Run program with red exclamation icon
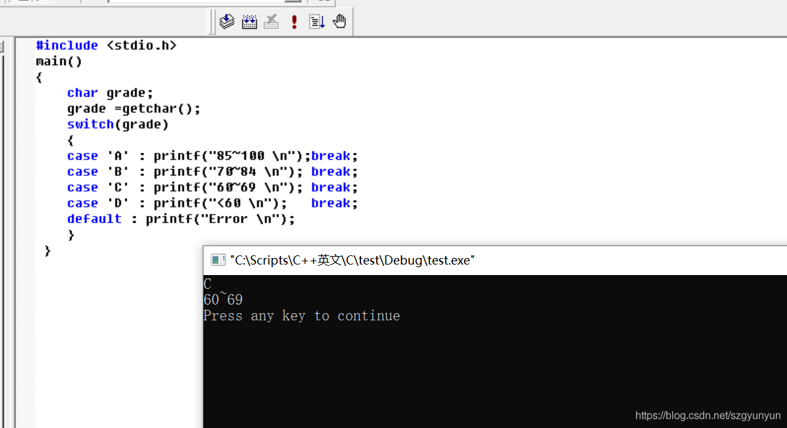 [294, 22]
